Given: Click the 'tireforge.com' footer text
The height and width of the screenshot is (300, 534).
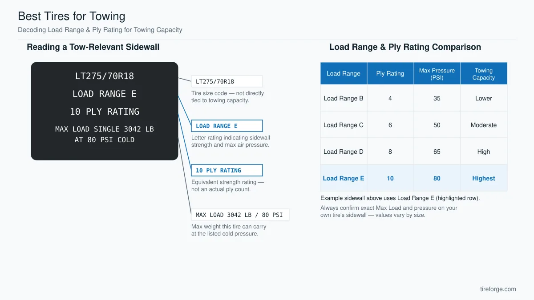Looking at the screenshot, I should point(498,289).
